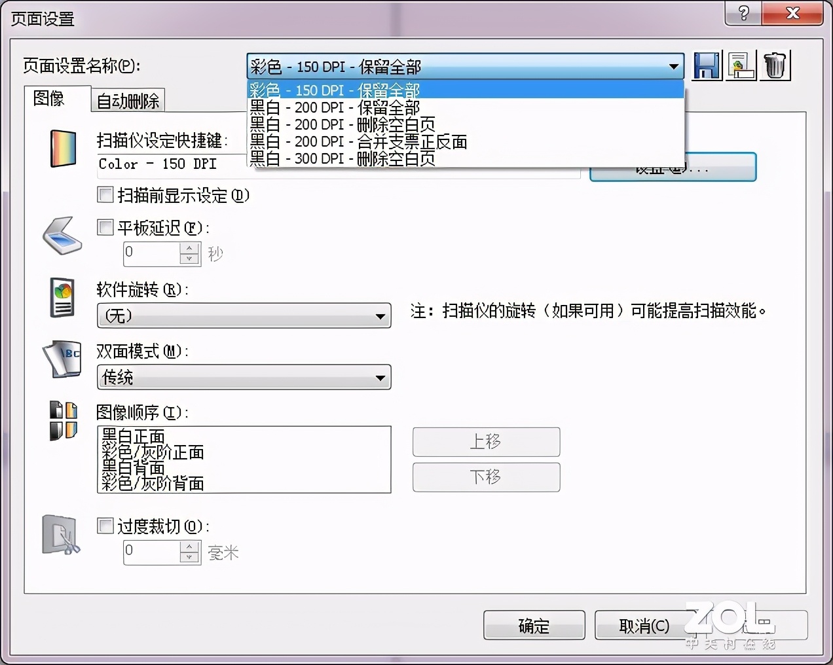Click the up arrow of the delay seconds spinner
This screenshot has height=665, width=833.
coord(189,249)
